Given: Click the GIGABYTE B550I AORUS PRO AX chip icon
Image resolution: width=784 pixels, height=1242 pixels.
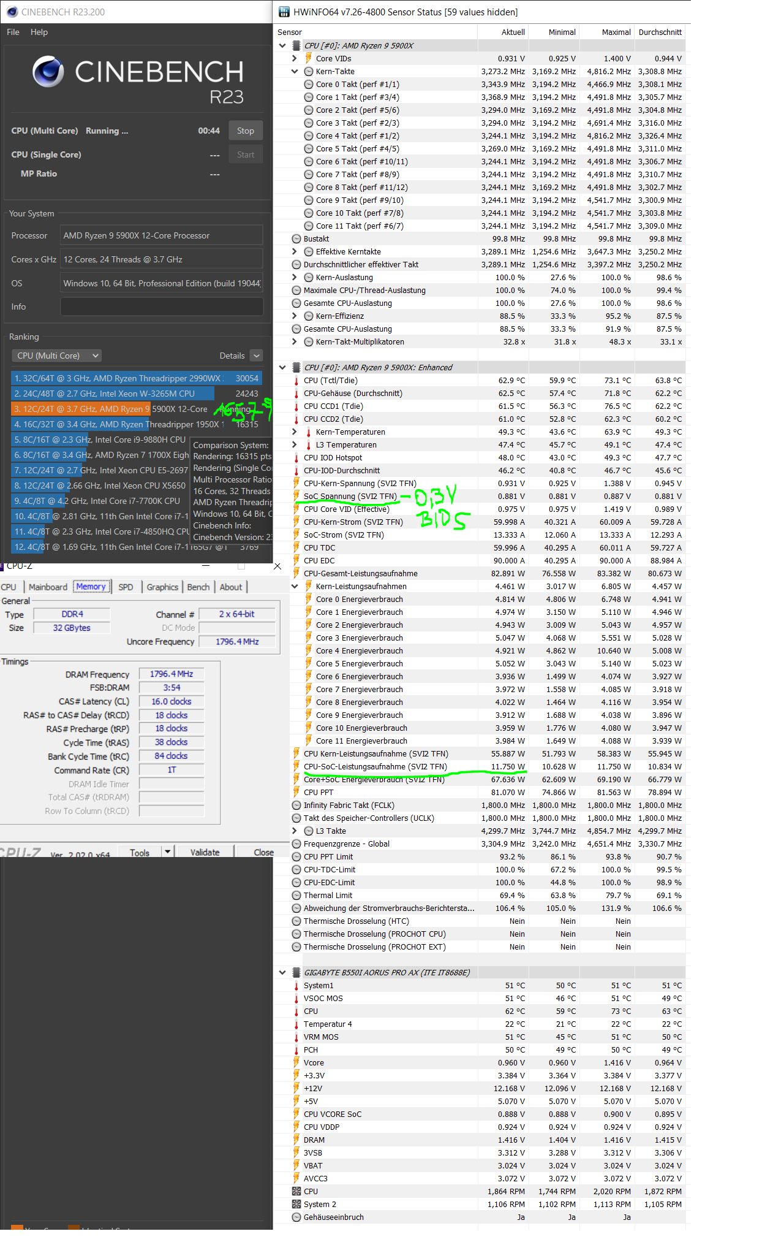Looking at the screenshot, I should (296, 972).
